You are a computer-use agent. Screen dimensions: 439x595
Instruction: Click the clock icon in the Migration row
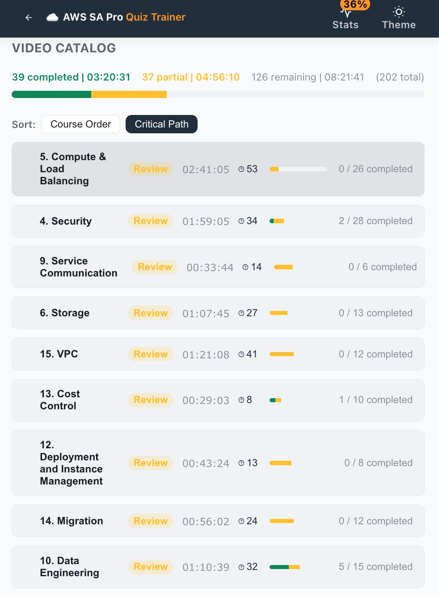[x=241, y=521]
